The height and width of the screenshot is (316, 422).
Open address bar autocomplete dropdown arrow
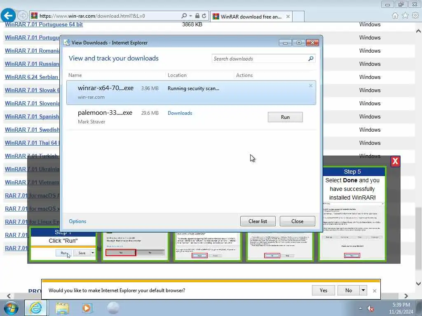(x=190, y=16)
